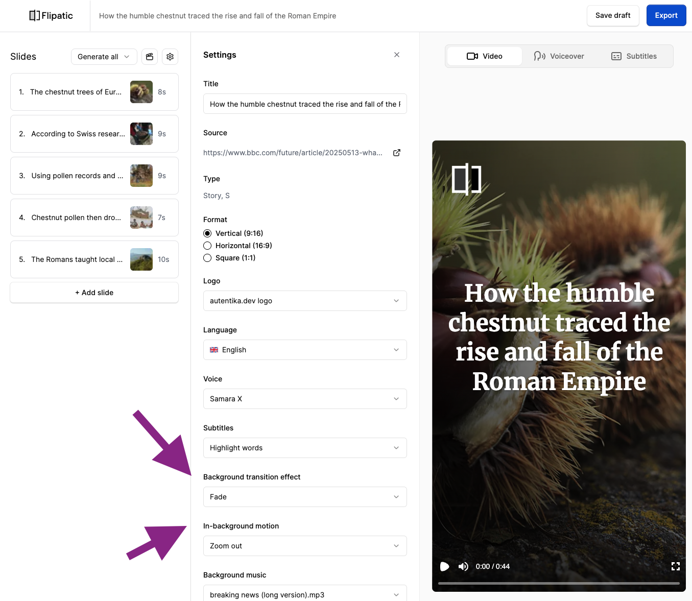Open the Voice dropdown showing Samara X
This screenshot has height=601, width=692.
(305, 399)
